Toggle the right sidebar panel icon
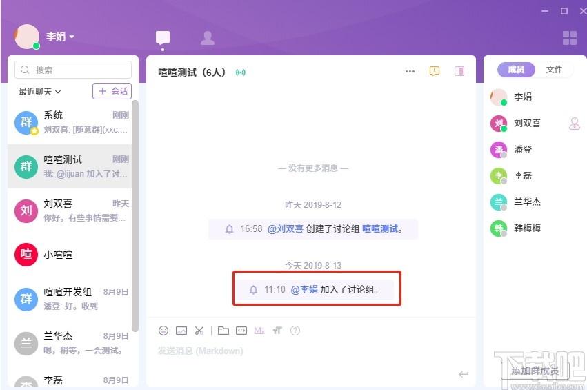The image size is (587, 390). pyautogui.click(x=459, y=71)
